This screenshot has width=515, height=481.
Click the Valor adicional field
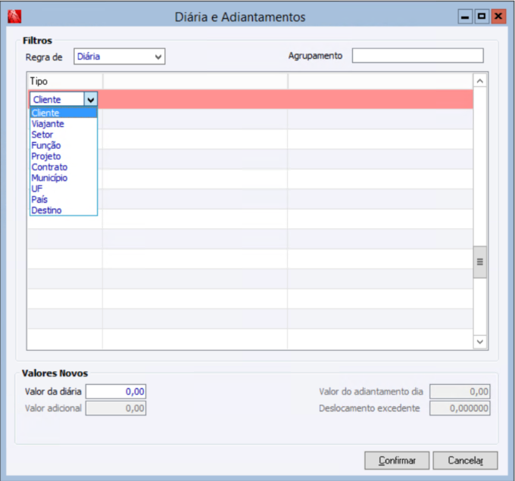click(x=116, y=408)
